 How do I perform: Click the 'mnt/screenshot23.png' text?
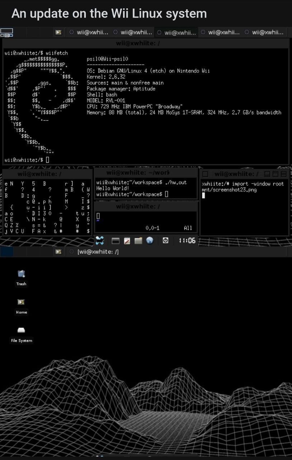pyautogui.click(x=229, y=190)
